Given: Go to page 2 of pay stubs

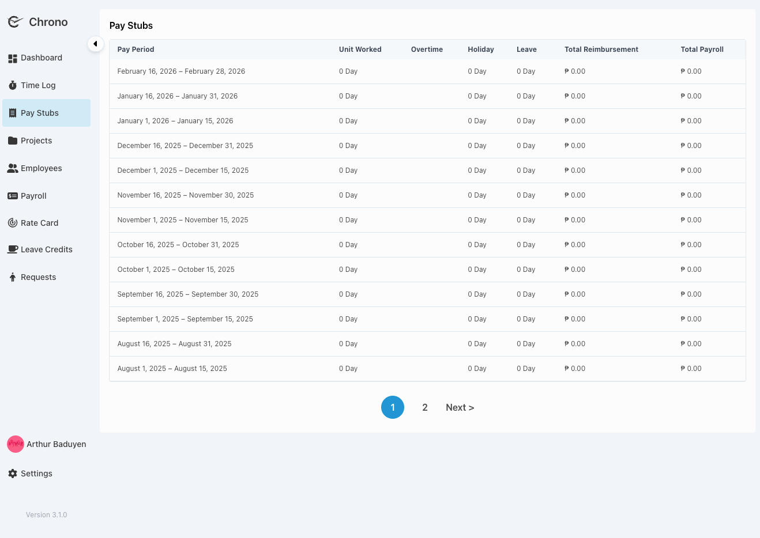Looking at the screenshot, I should coord(425,407).
